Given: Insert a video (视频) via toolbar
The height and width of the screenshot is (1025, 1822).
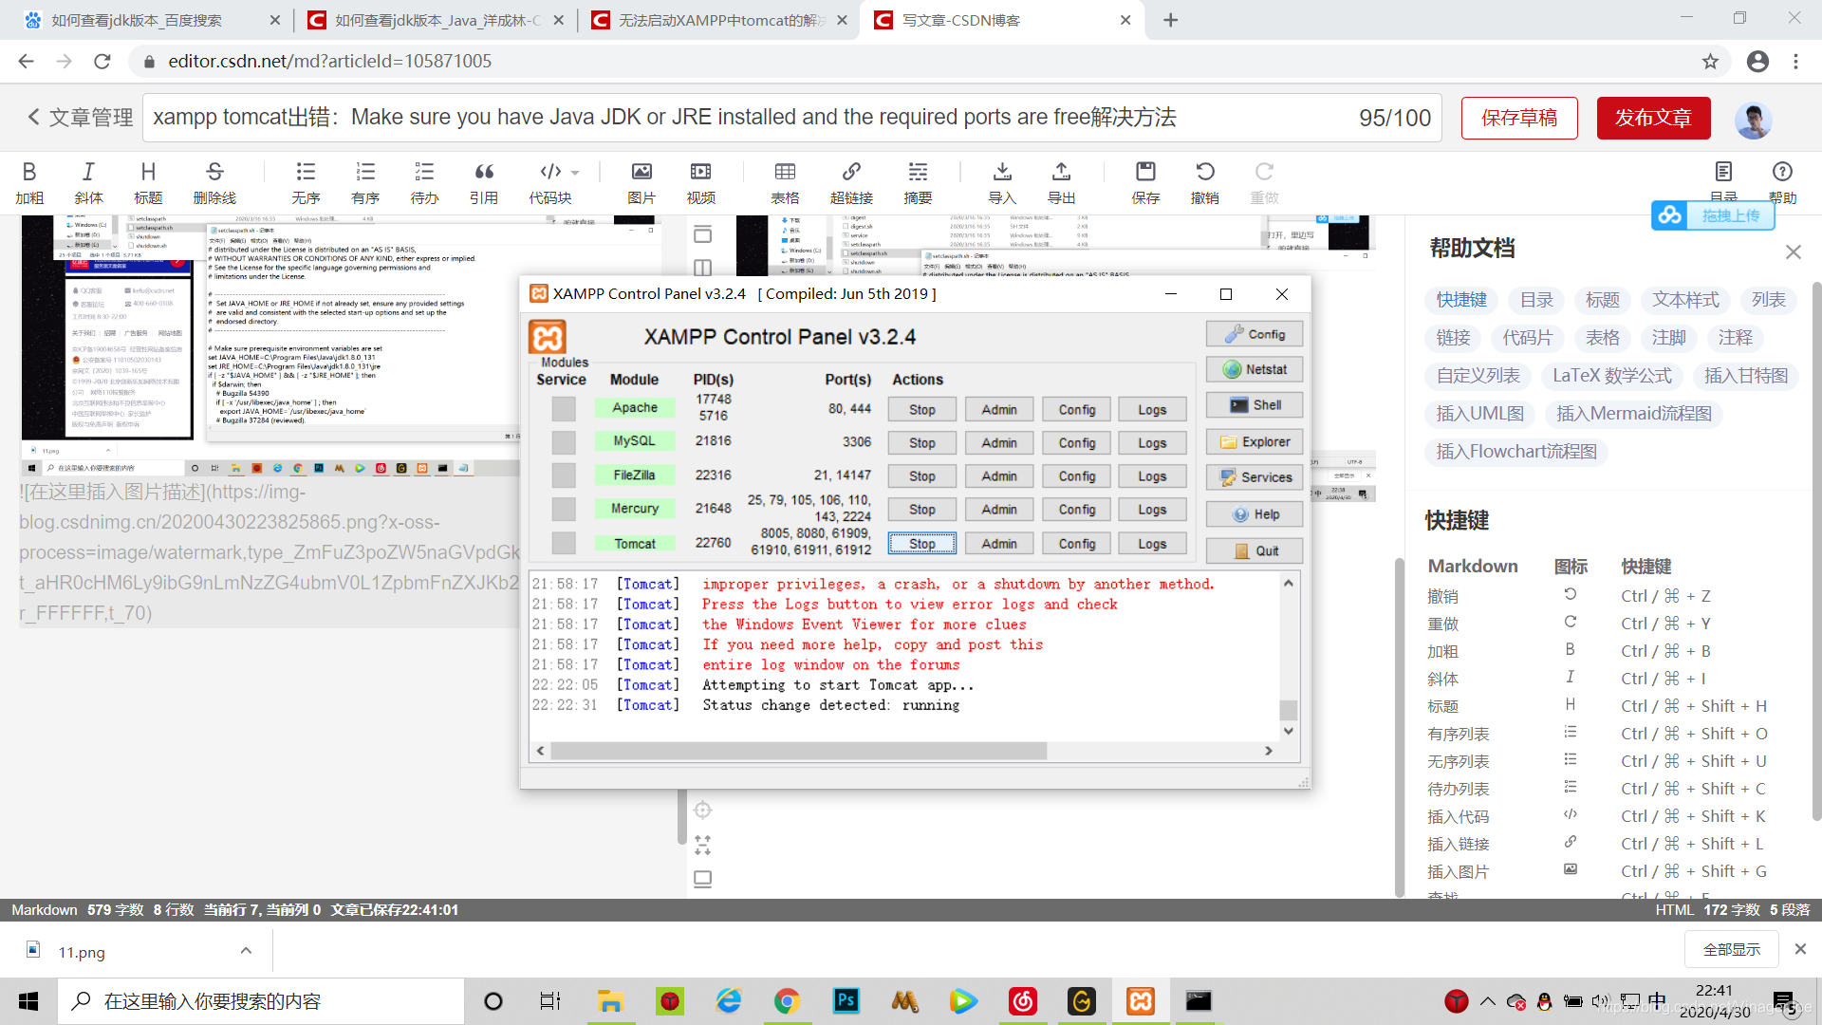Looking at the screenshot, I should click(x=701, y=182).
